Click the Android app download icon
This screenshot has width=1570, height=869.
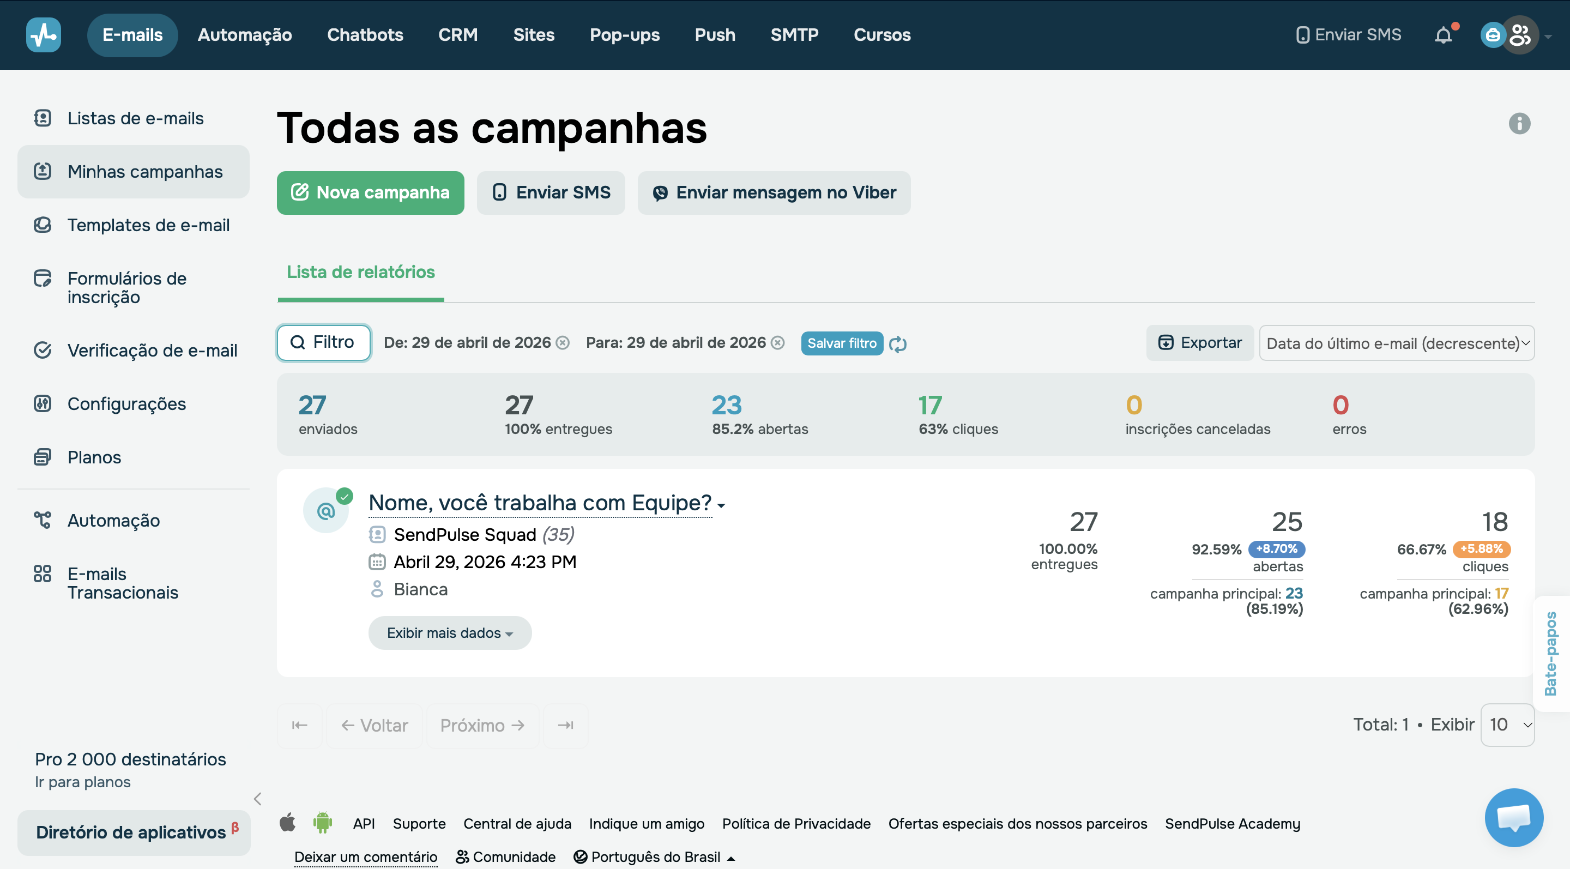coord(322,823)
